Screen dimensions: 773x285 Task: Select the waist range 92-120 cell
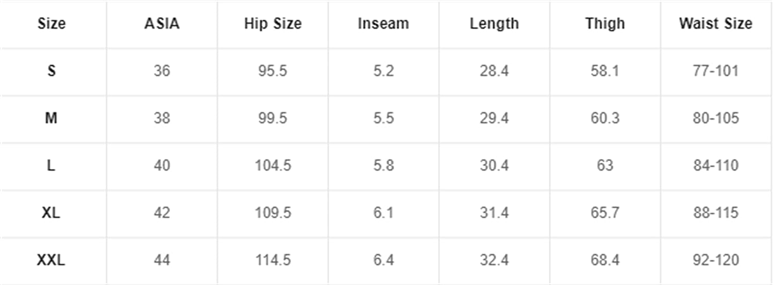pos(716,260)
